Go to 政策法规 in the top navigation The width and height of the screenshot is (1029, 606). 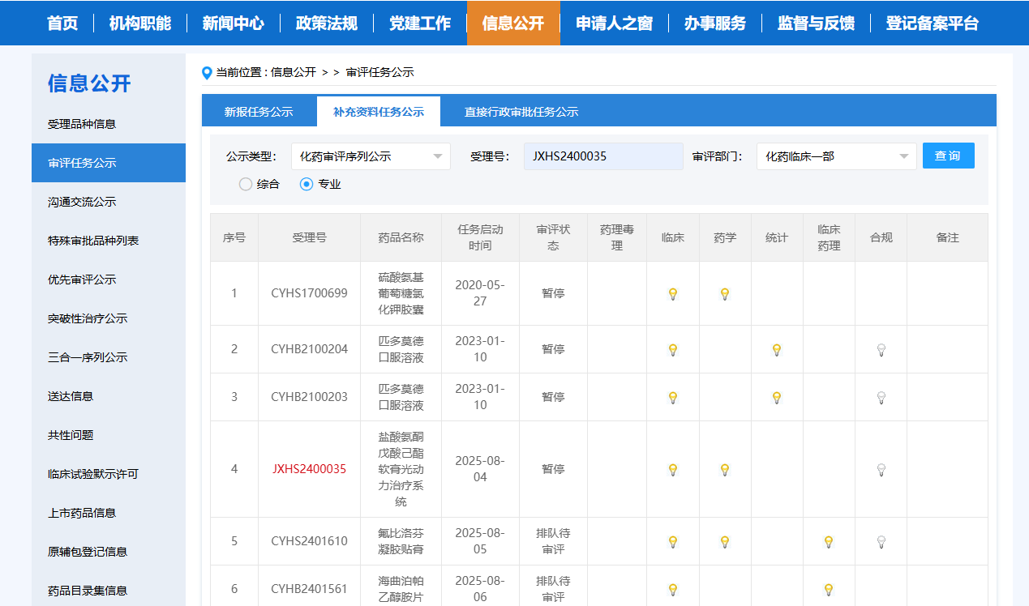[326, 23]
